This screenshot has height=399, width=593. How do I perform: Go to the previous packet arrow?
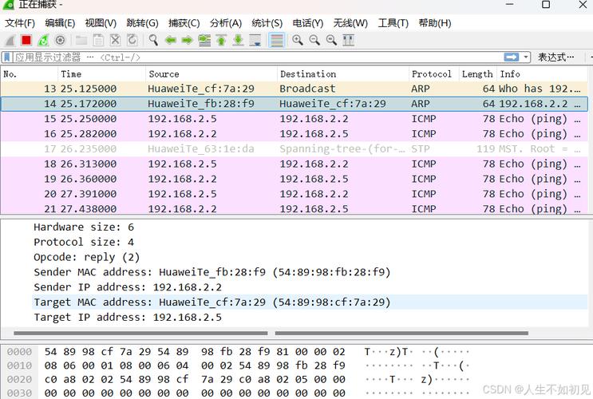(x=171, y=40)
